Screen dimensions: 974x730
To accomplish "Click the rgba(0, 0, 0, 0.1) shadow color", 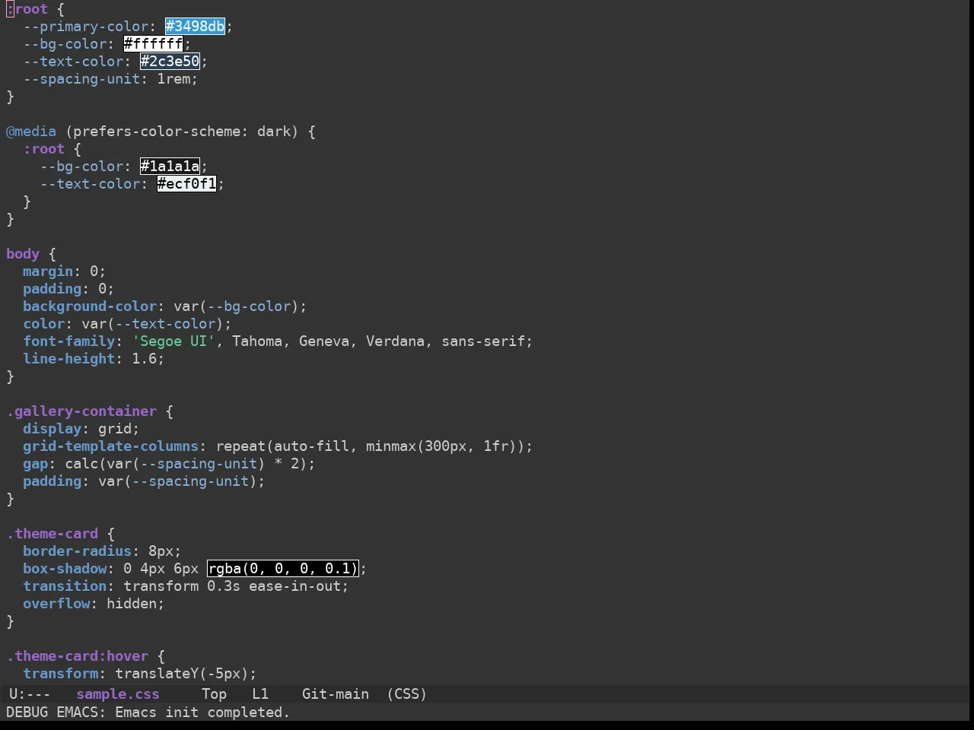I will 282,569.
